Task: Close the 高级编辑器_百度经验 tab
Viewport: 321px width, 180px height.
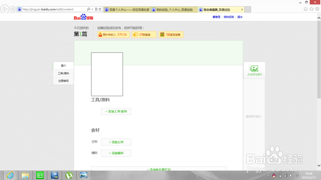Action: [242, 10]
